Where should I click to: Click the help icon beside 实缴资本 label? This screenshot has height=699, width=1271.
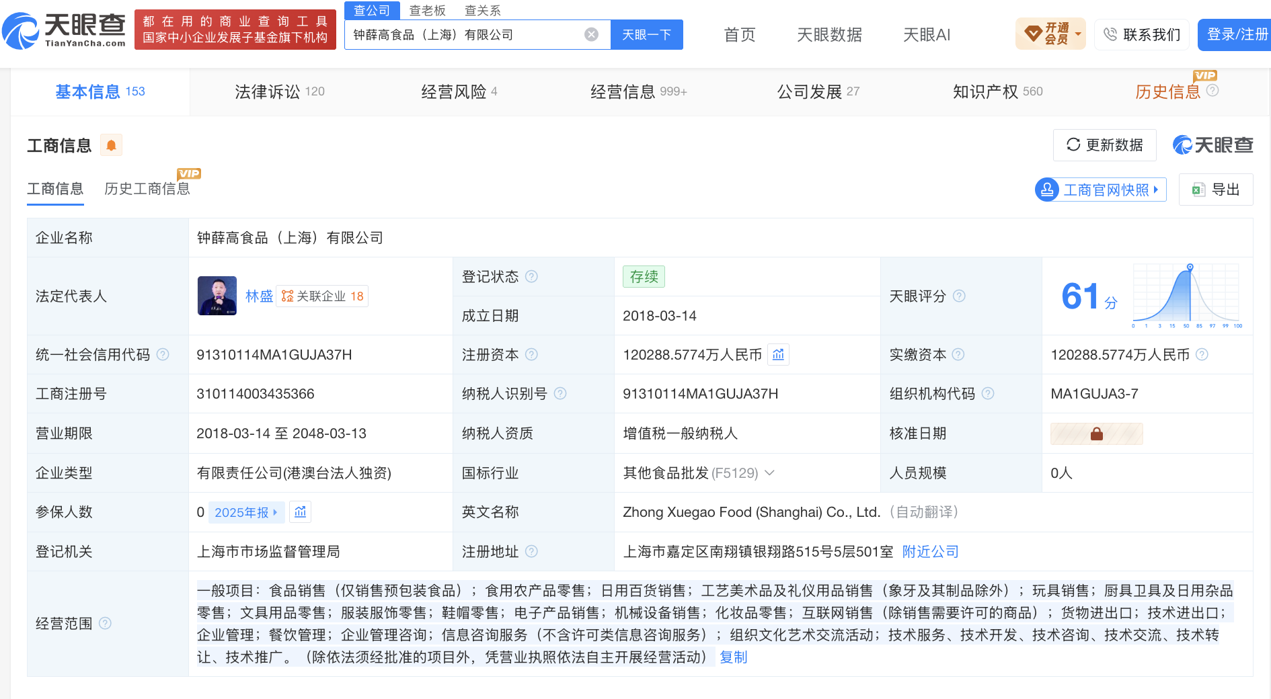[x=958, y=354]
